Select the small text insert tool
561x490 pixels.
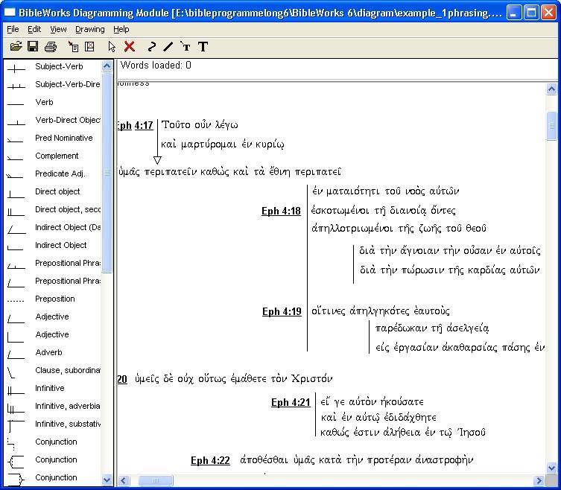[x=185, y=46]
